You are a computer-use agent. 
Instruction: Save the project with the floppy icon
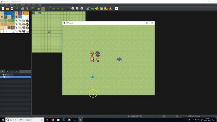click(12, 8)
